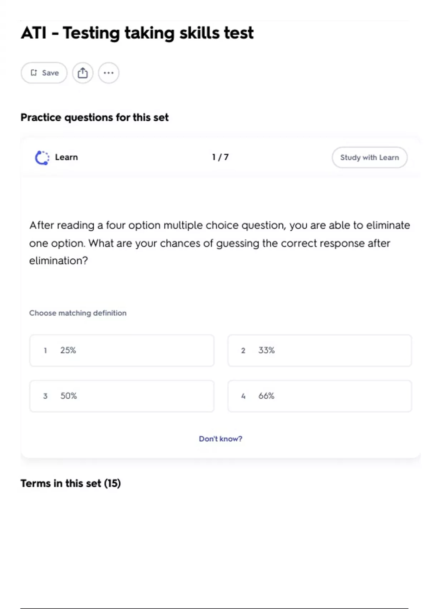This screenshot has width=429, height=609.
Task: Click the practice question text
Action: [220, 243]
